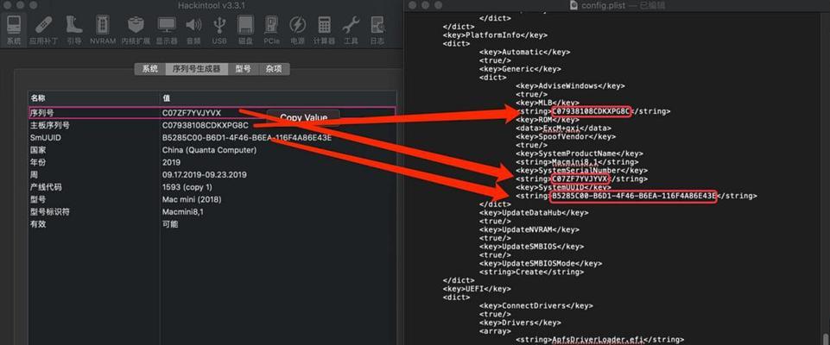Click the UpdateNVRAM key line
This screenshot has width=830, height=345.
click(529, 229)
